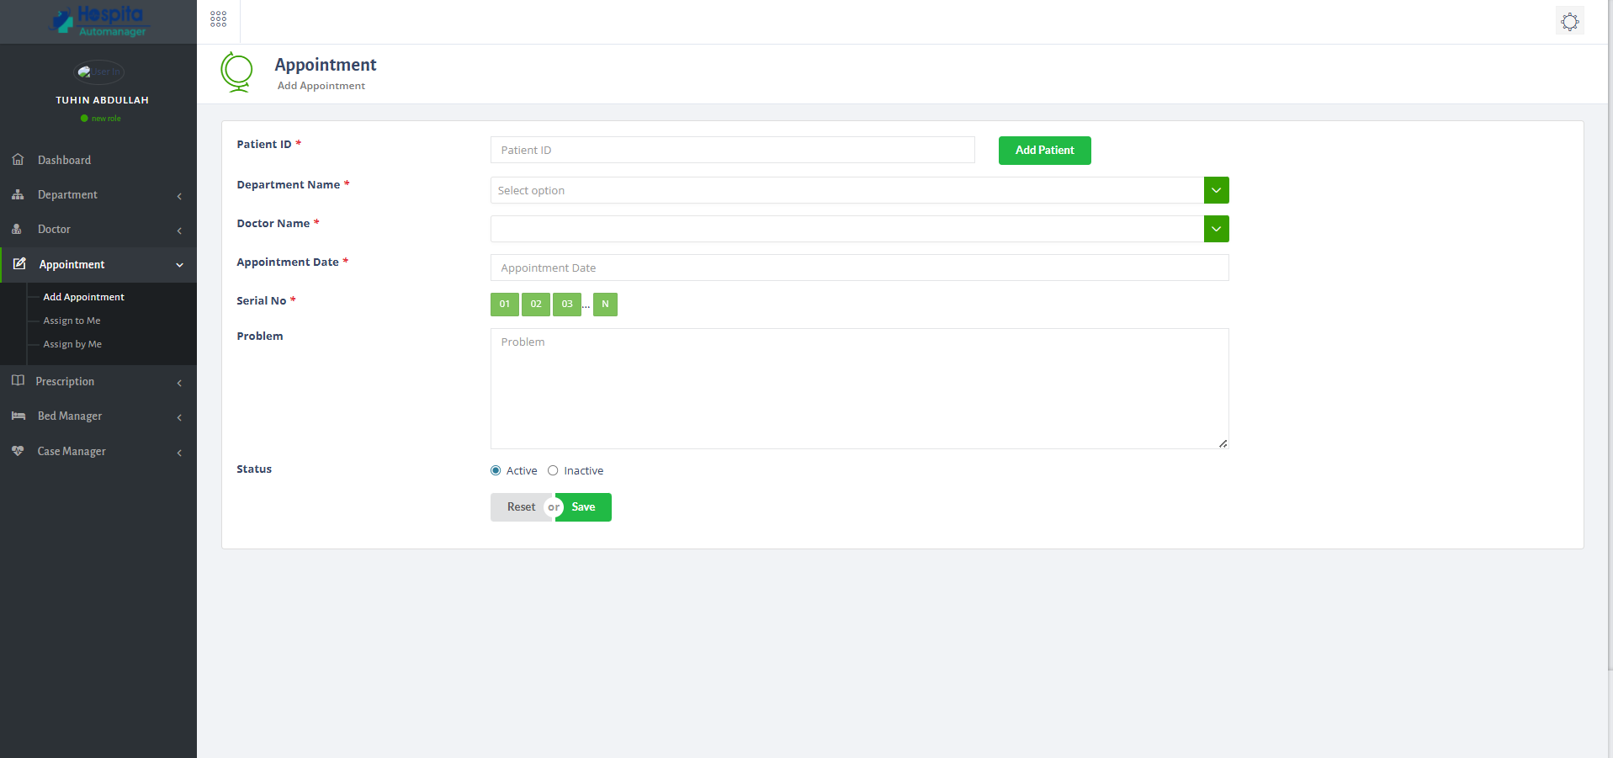Click the settings gear in top right corner
This screenshot has height=758, width=1613.
(1569, 21)
